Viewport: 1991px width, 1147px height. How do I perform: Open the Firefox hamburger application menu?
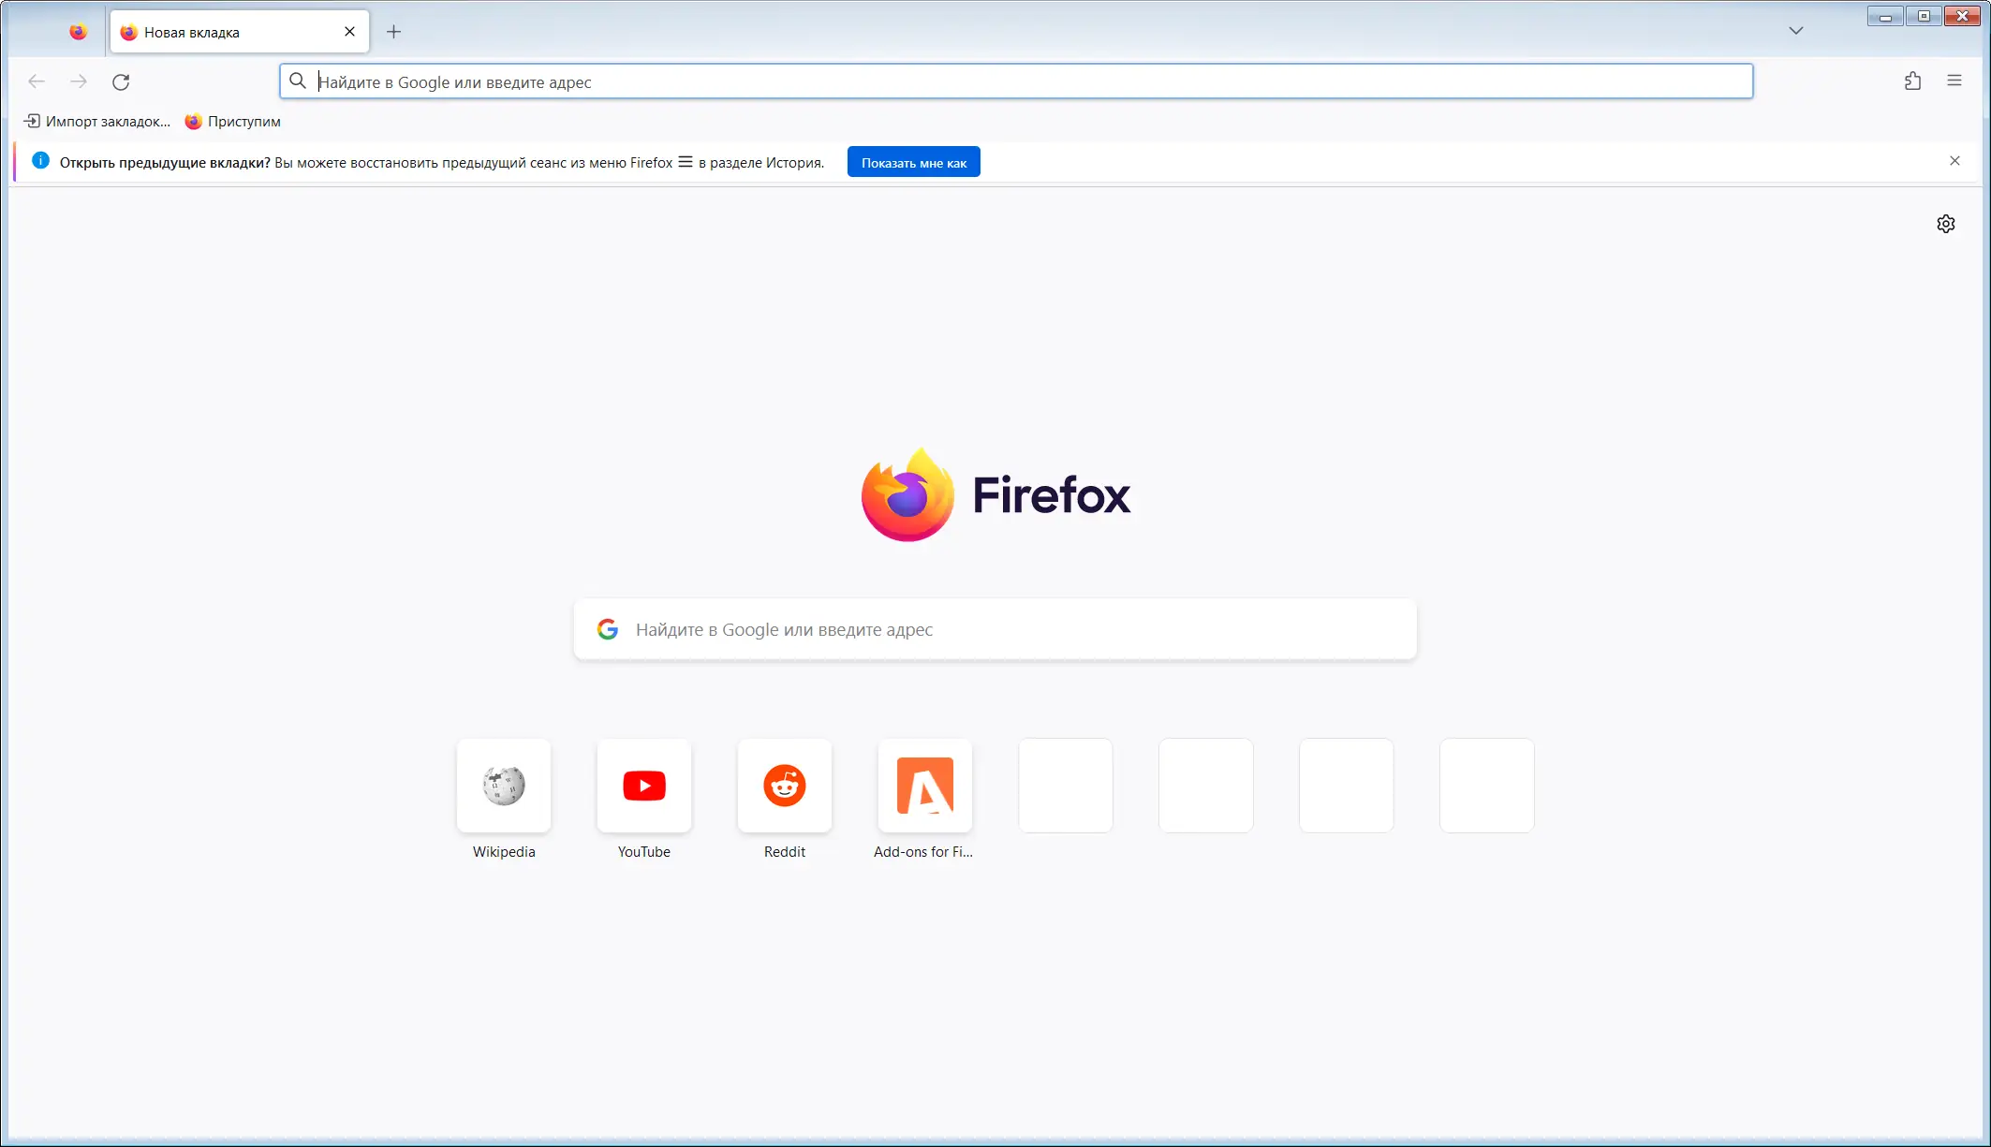(1954, 81)
